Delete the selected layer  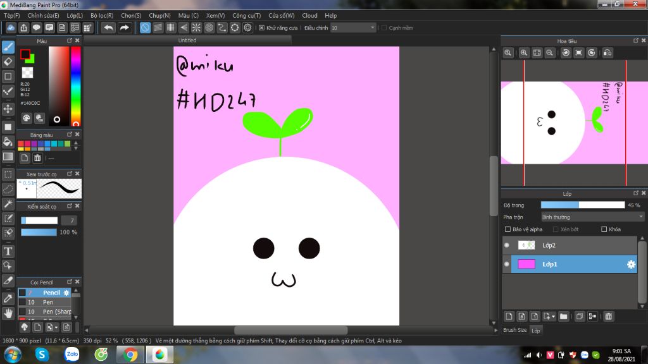point(608,317)
